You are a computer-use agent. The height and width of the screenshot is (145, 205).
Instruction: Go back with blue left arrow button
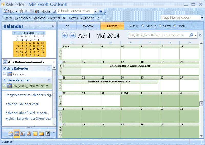(65, 35)
